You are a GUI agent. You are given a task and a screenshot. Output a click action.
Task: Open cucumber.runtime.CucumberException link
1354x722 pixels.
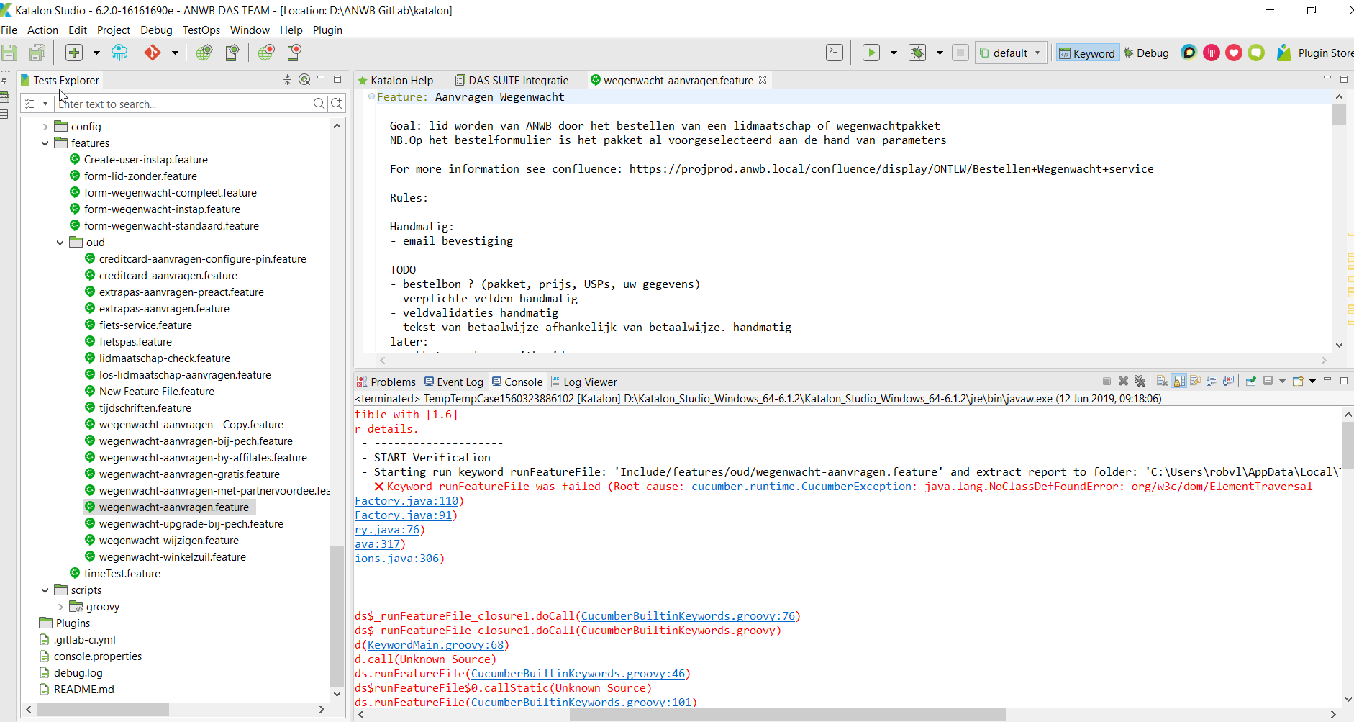[x=801, y=487]
